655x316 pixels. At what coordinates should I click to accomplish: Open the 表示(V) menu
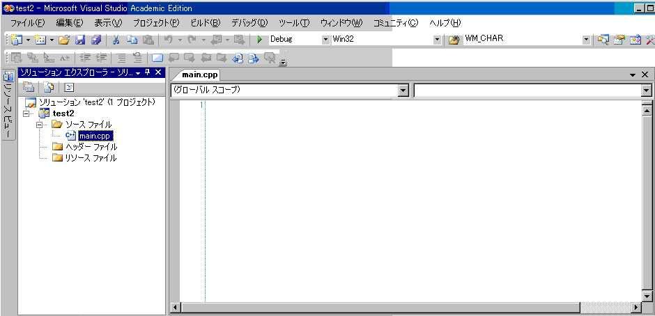click(108, 22)
